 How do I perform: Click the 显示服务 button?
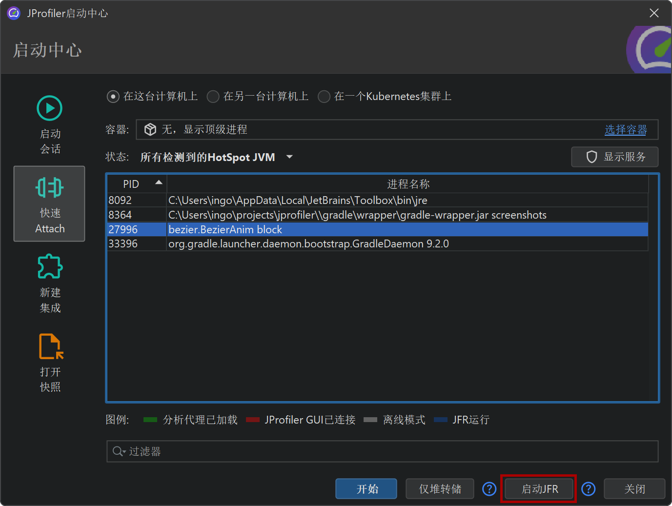click(615, 157)
